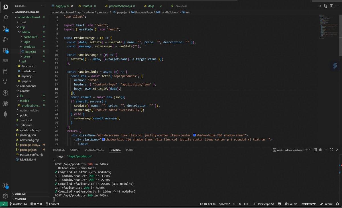Open the database cylinder icon view

click(x=5, y=71)
